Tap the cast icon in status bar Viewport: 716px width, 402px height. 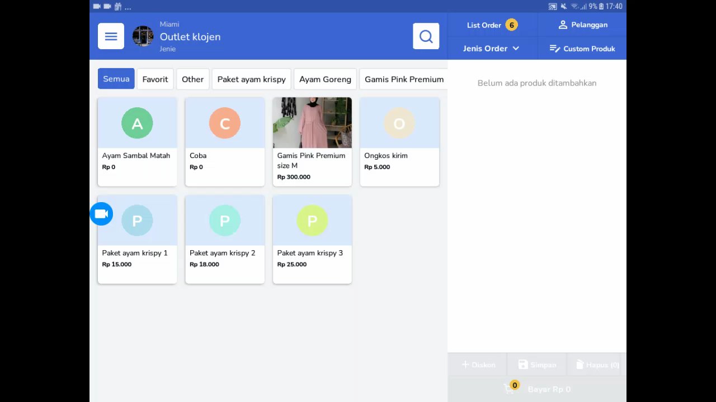click(553, 7)
